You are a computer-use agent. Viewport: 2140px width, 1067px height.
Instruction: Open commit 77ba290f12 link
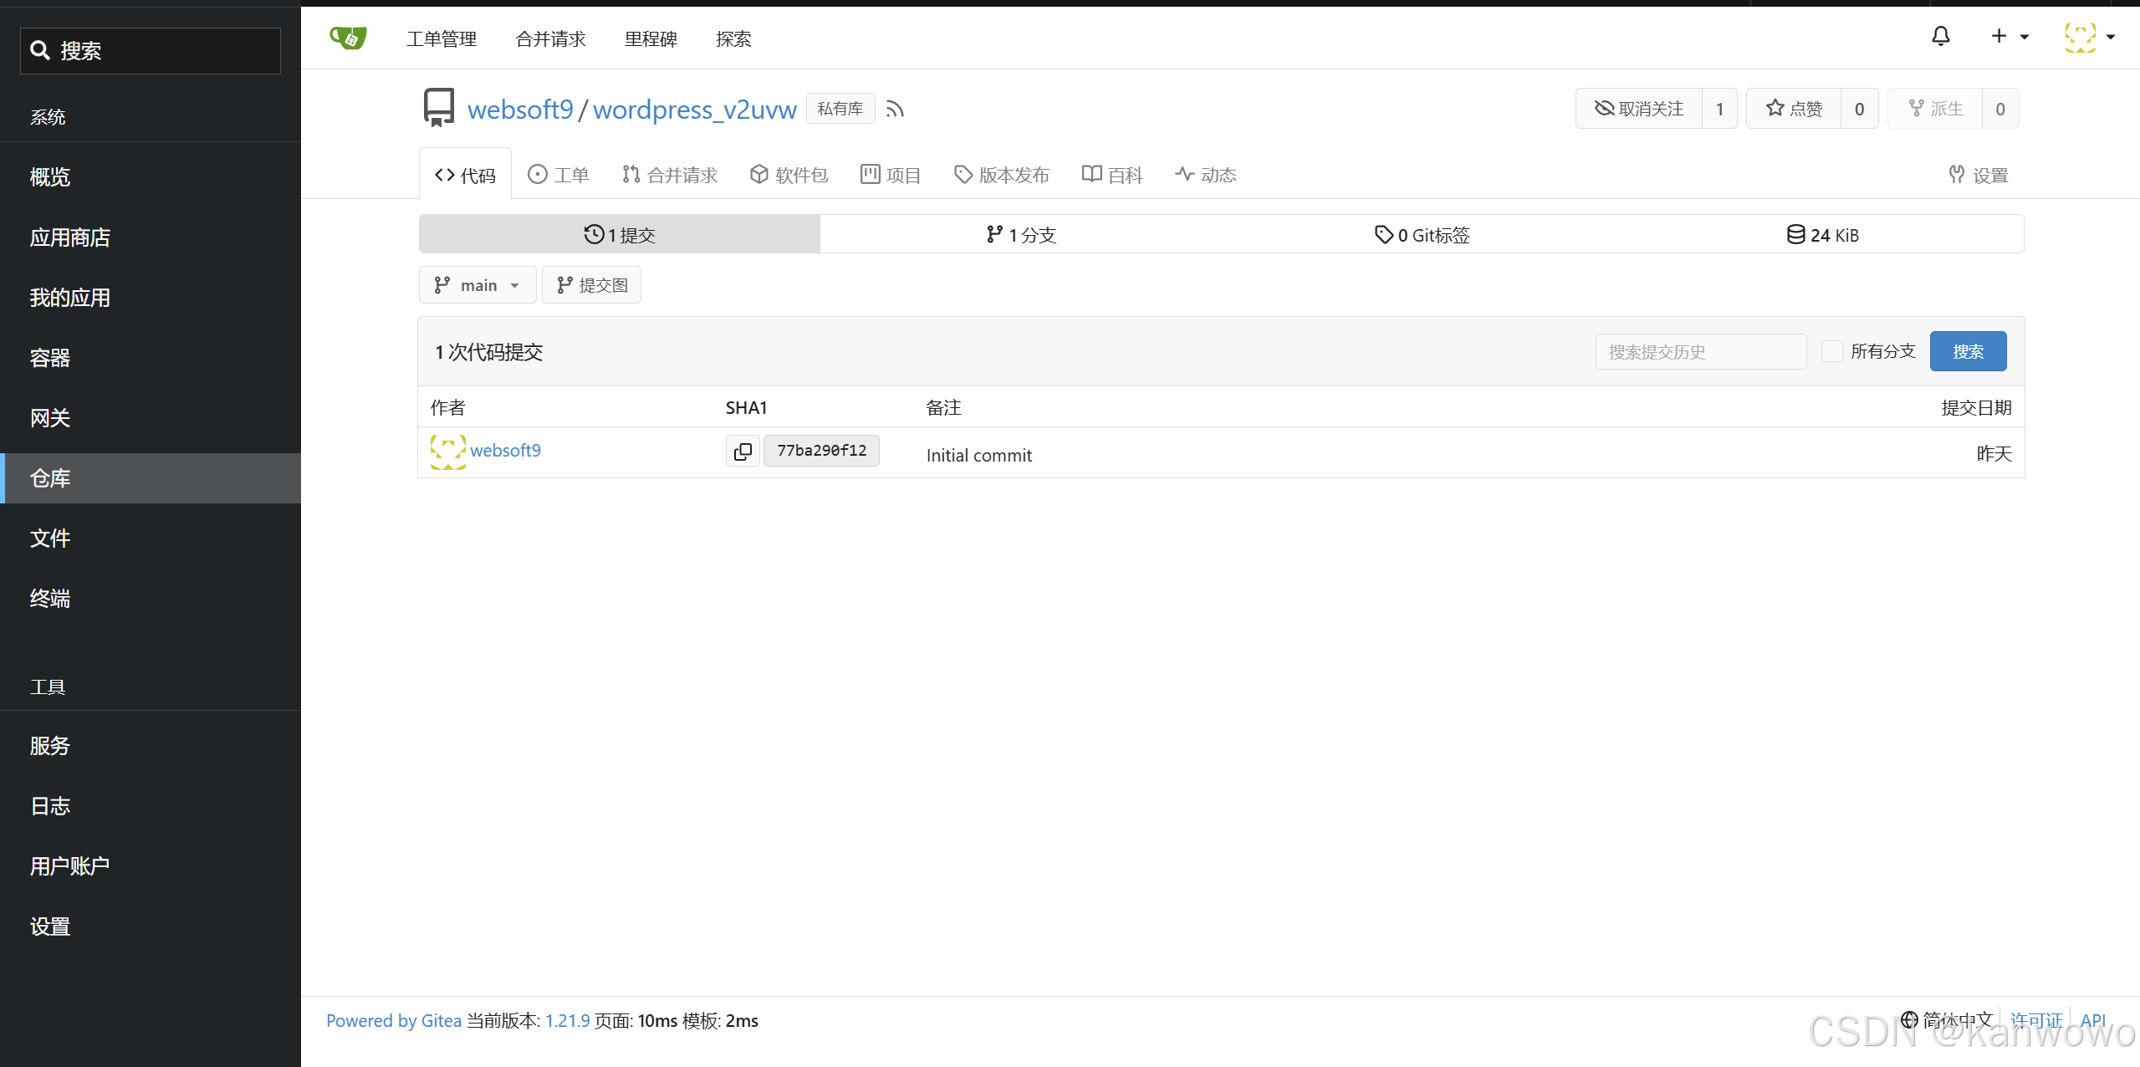point(821,451)
